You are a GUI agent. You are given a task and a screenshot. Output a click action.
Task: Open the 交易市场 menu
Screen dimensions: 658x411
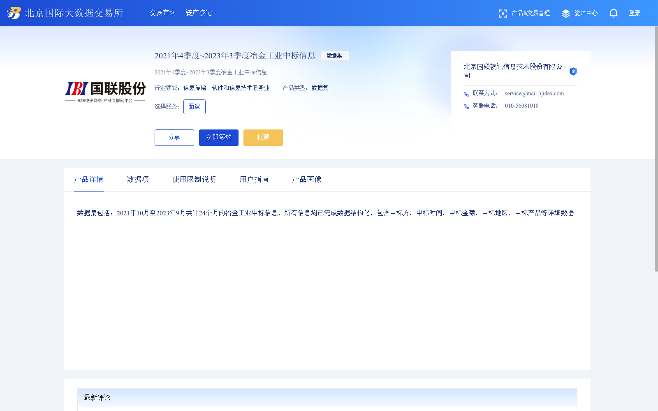coord(163,13)
